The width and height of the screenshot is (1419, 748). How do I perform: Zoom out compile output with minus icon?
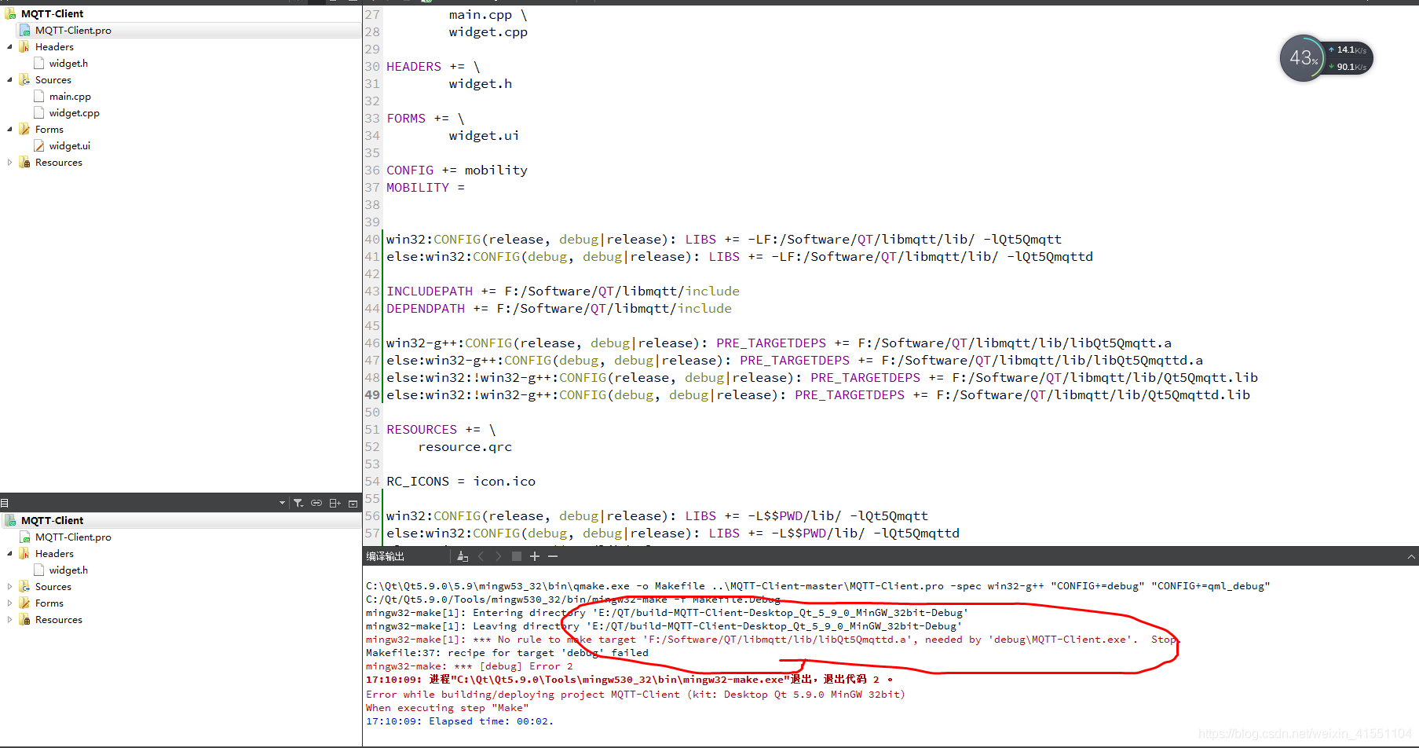click(x=553, y=556)
